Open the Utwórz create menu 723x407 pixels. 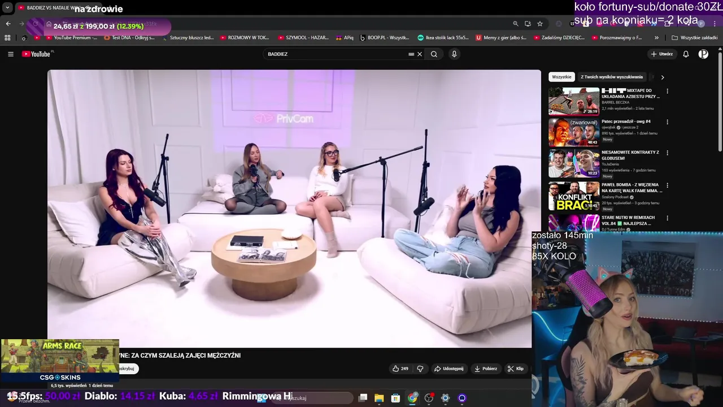click(x=661, y=54)
